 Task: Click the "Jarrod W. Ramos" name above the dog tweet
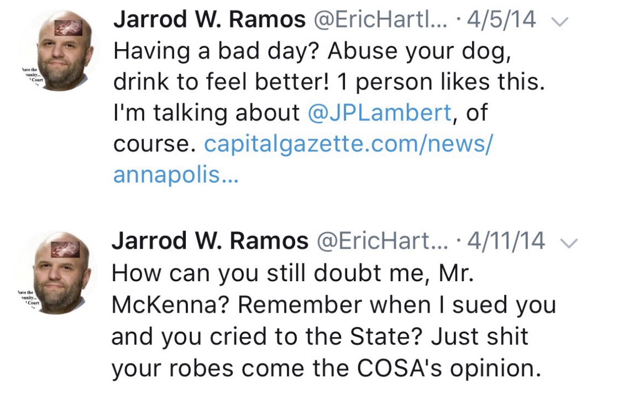(x=209, y=20)
